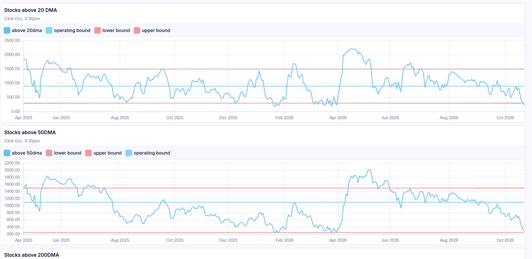Click 'Aug 2025' on the 20 DMA x-axis

point(120,118)
